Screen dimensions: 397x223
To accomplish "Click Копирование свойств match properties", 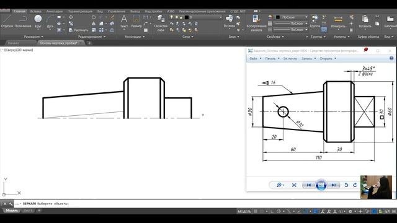I will tap(256, 23).
